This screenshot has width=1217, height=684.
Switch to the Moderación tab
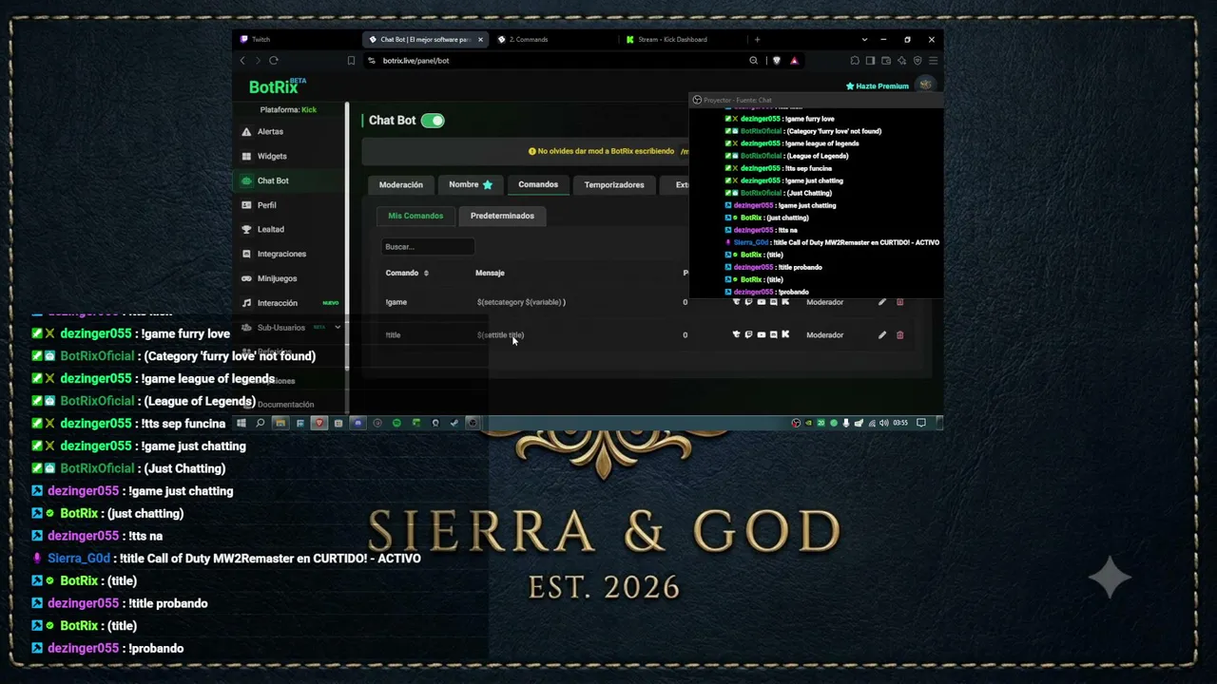pos(401,184)
